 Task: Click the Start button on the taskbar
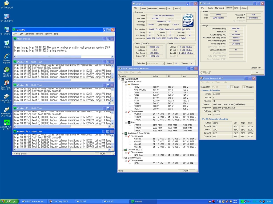pos(10,201)
